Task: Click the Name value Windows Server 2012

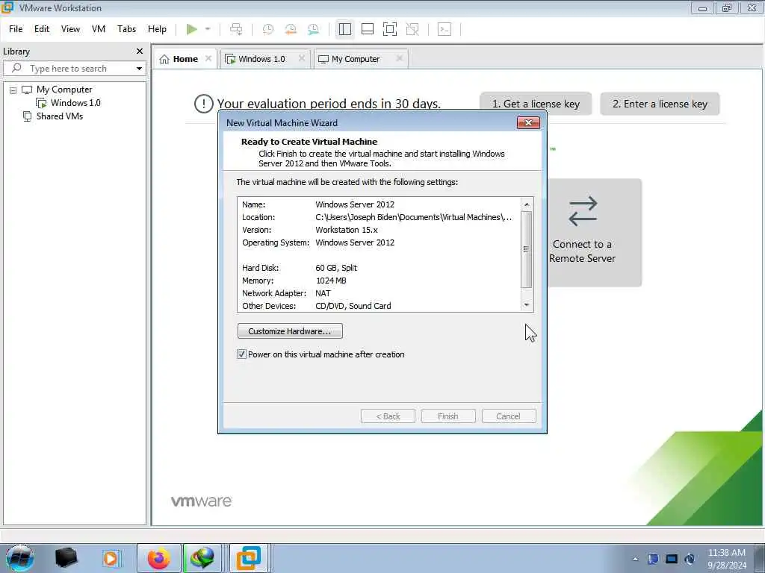Action: (355, 204)
